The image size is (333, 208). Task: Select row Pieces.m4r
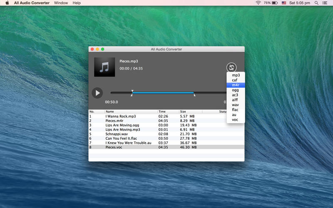coord(166,121)
